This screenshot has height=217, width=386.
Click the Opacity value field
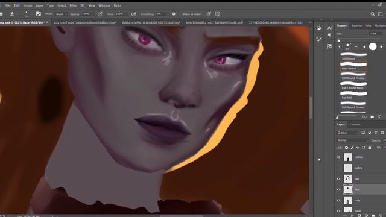[86, 14]
